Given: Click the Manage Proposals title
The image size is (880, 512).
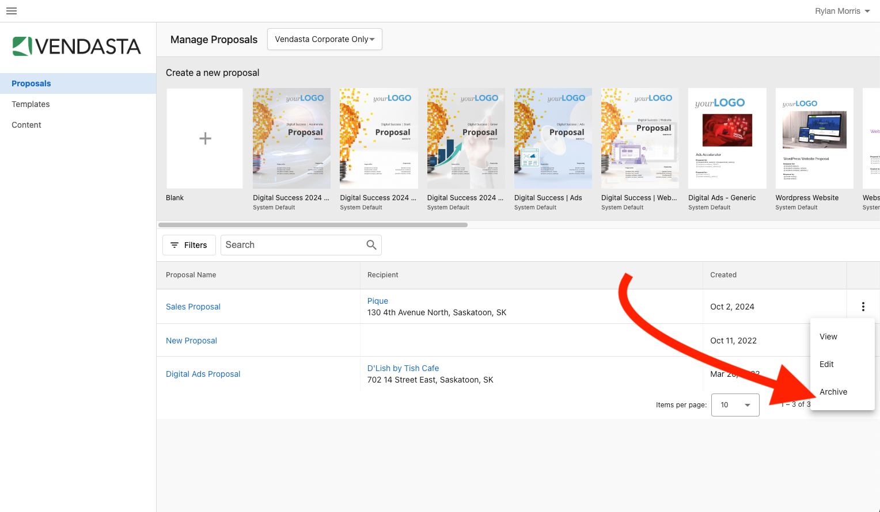Looking at the screenshot, I should point(214,39).
